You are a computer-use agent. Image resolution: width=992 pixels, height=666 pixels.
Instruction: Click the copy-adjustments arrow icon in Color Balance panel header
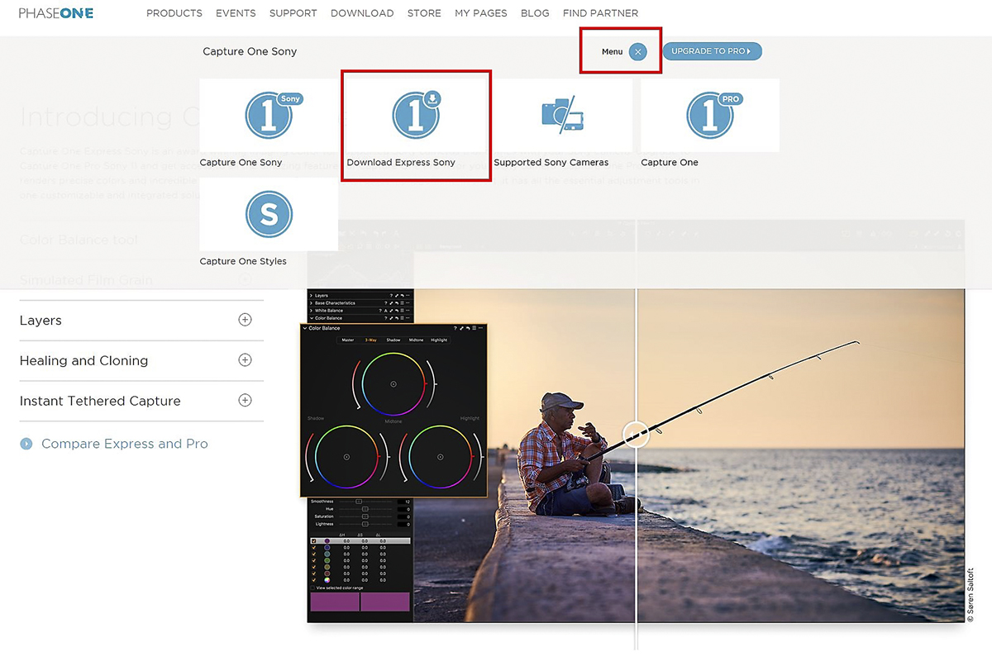461,328
